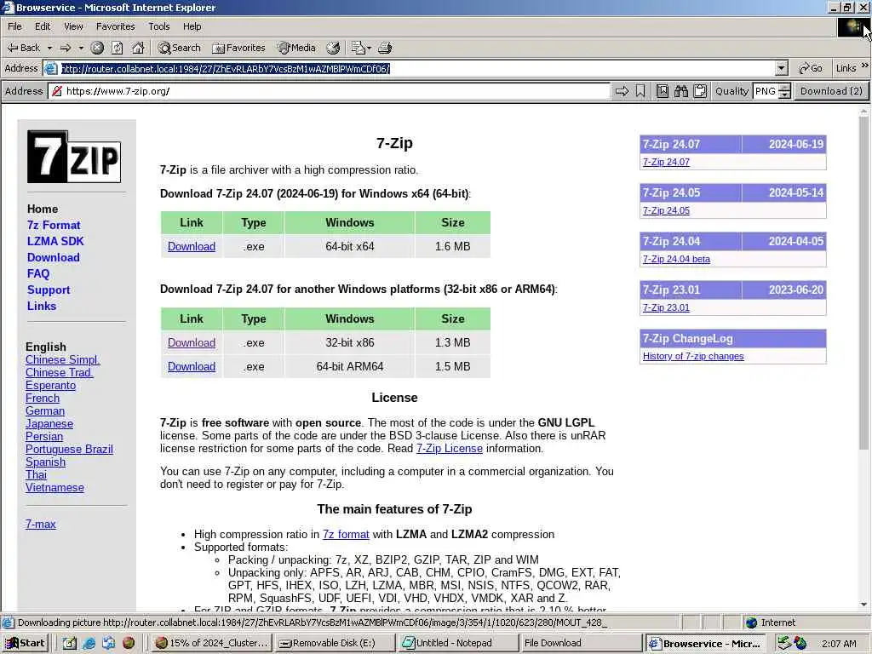This screenshot has height=654, width=872.
Task: Click the Show Desktop quick launch icon
Action: click(x=70, y=643)
